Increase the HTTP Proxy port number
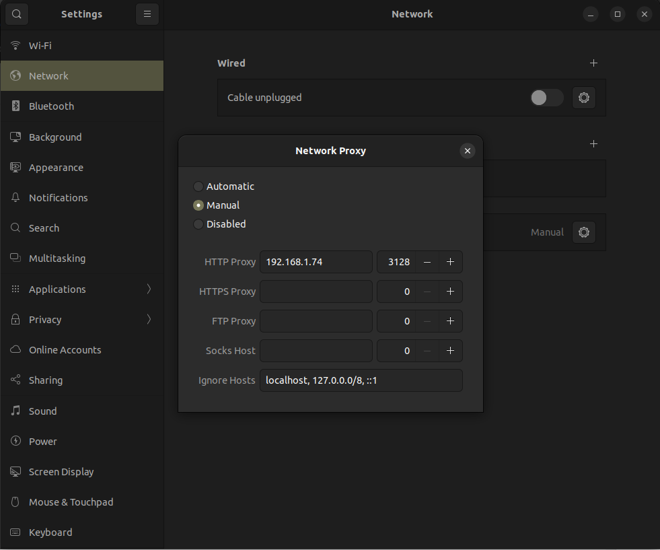The width and height of the screenshot is (660, 550). pyautogui.click(x=450, y=262)
